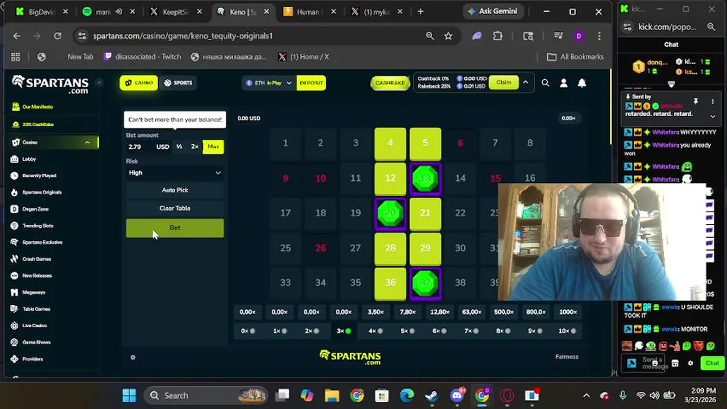Click chat settings gear in Kick window
Viewport: 727px width, 409px height.
(x=691, y=363)
